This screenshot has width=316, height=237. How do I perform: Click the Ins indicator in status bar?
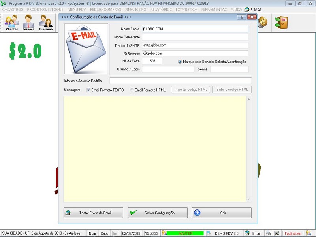point(115,233)
